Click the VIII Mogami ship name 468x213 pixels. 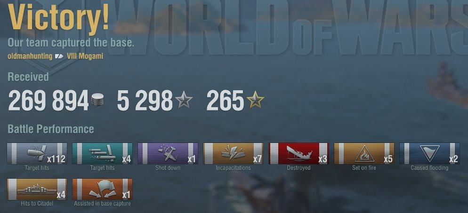(x=85, y=56)
